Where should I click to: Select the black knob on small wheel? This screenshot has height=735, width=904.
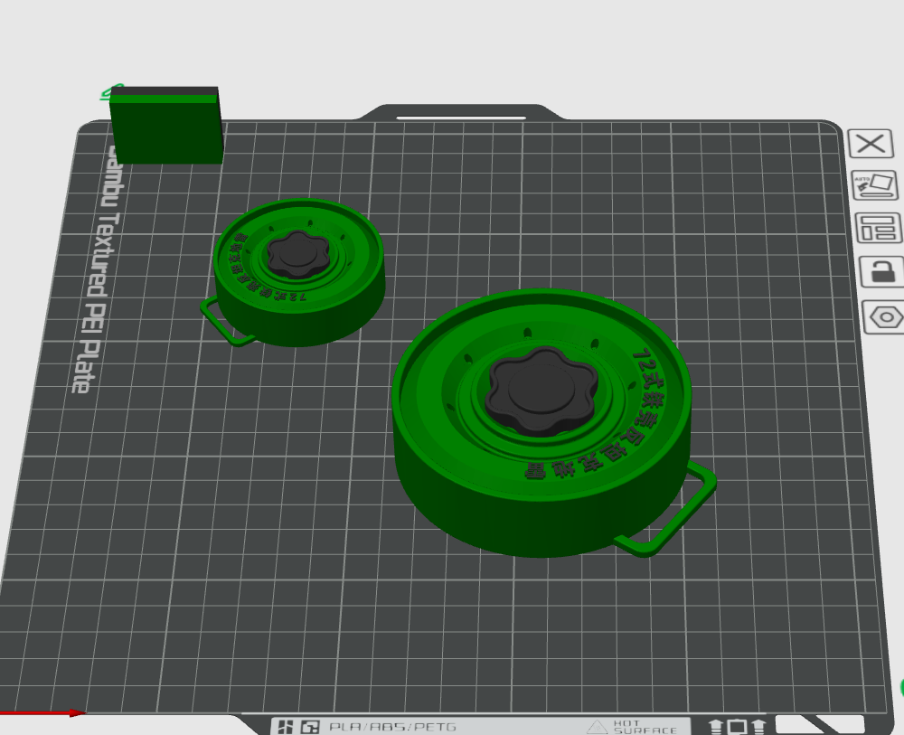(x=297, y=255)
